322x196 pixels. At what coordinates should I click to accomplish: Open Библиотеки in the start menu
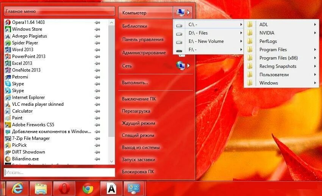coord(135,26)
